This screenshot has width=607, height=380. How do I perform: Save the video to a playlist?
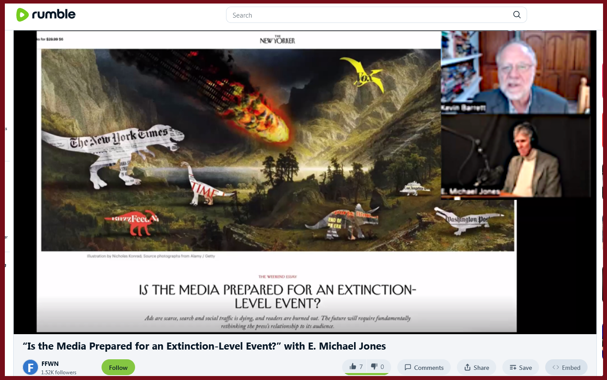(520, 367)
